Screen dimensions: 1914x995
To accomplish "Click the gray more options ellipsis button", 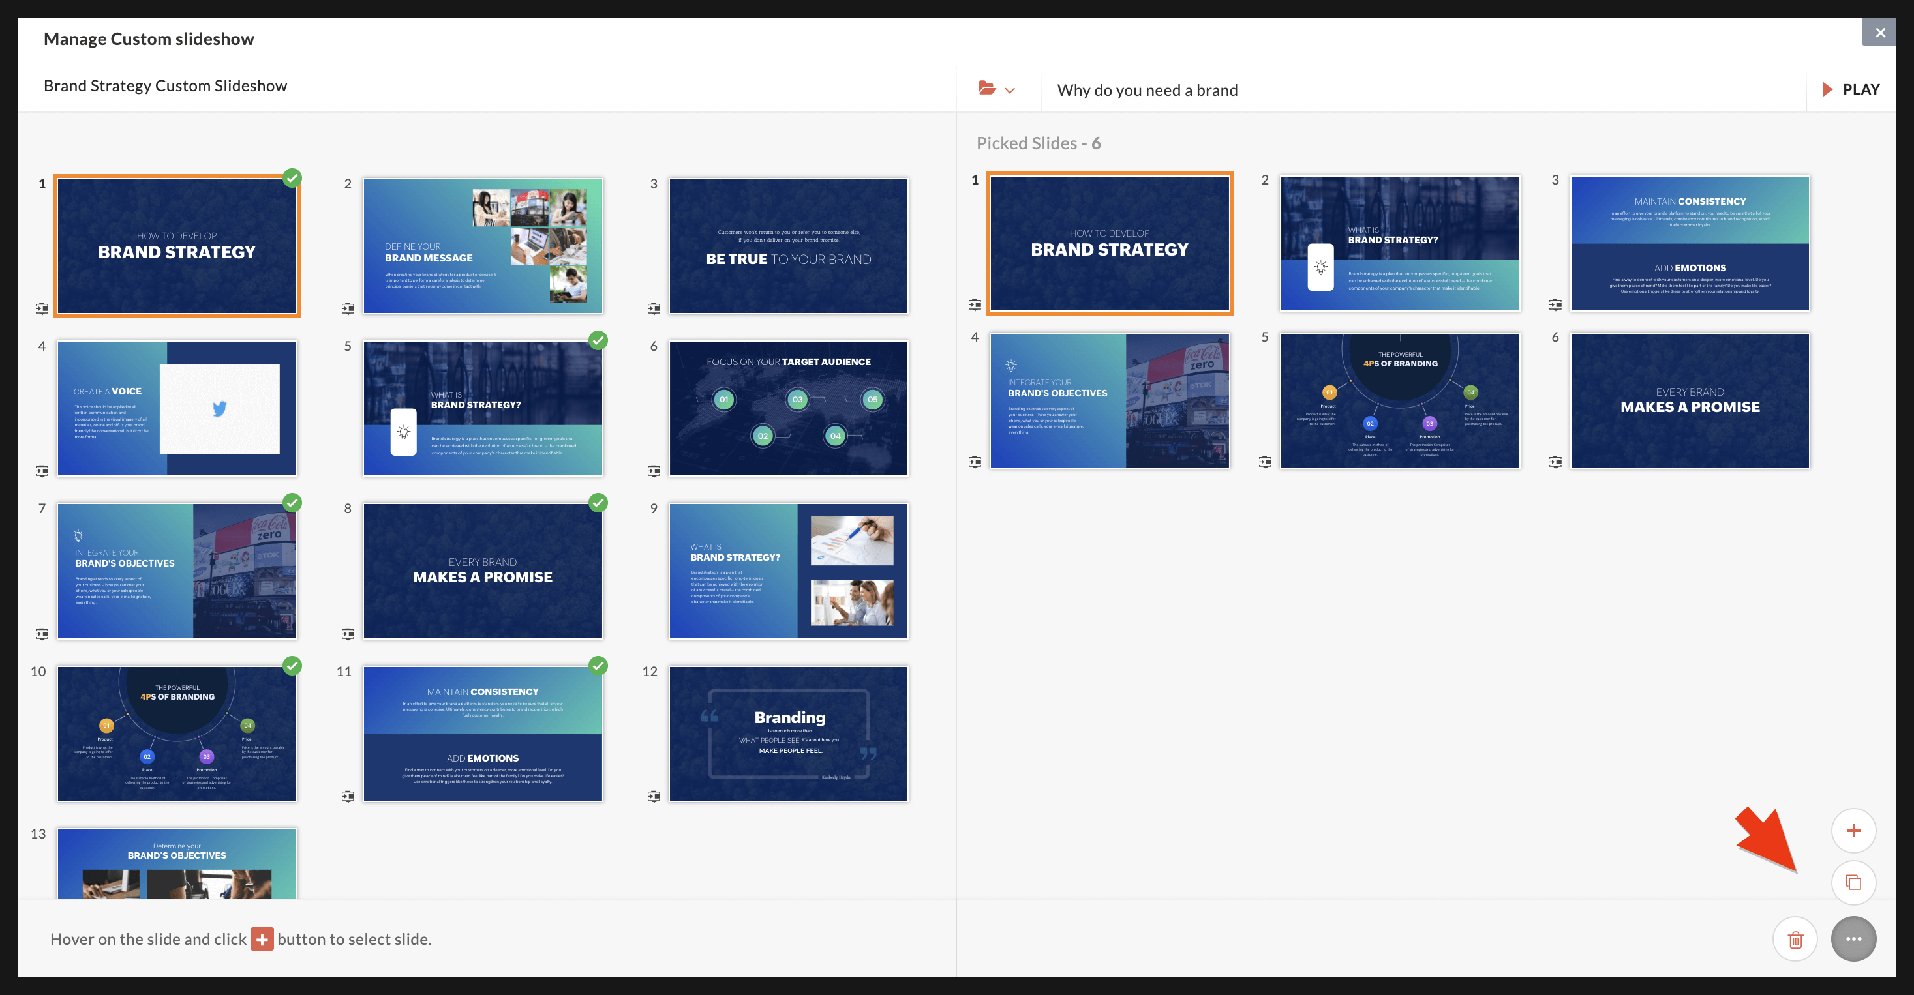I will [x=1853, y=940].
